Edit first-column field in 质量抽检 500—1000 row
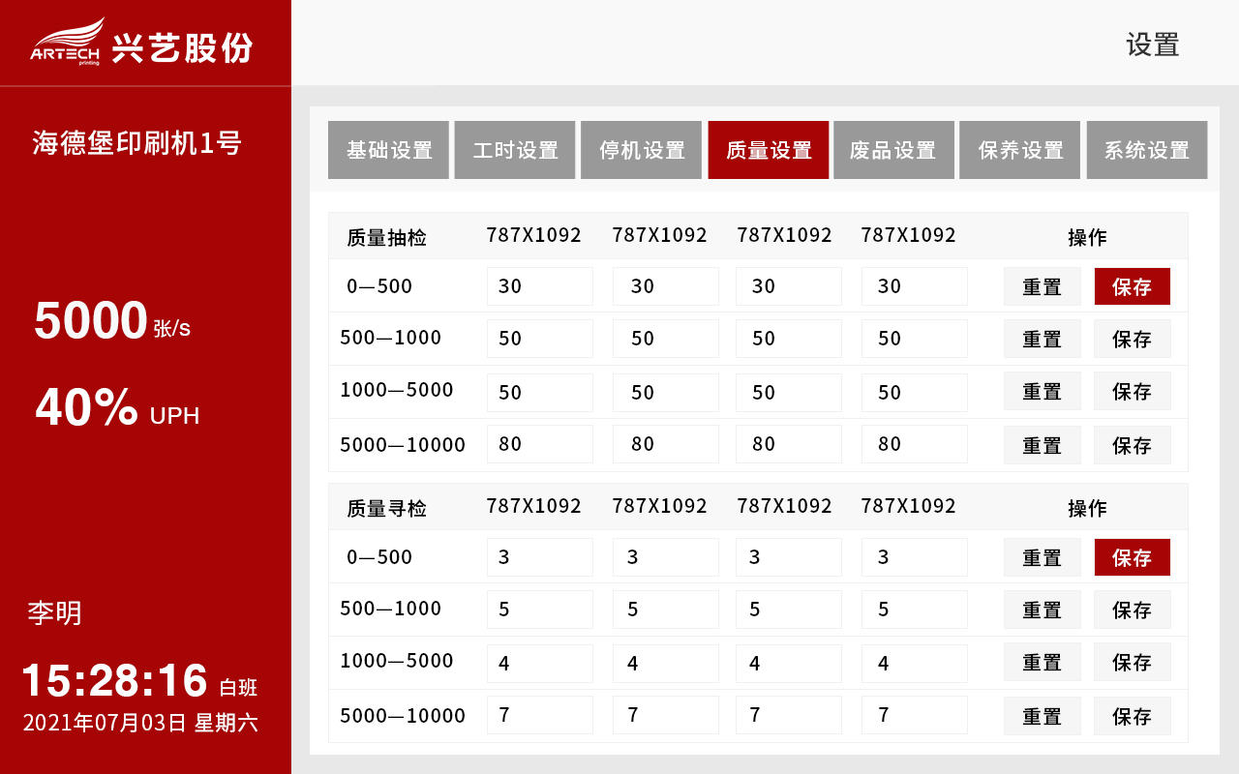Viewport: 1239px width, 774px height. click(x=540, y=339)
